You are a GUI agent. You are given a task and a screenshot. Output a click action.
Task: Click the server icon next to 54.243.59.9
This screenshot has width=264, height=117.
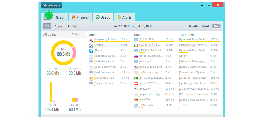click(x=136, y=40)
